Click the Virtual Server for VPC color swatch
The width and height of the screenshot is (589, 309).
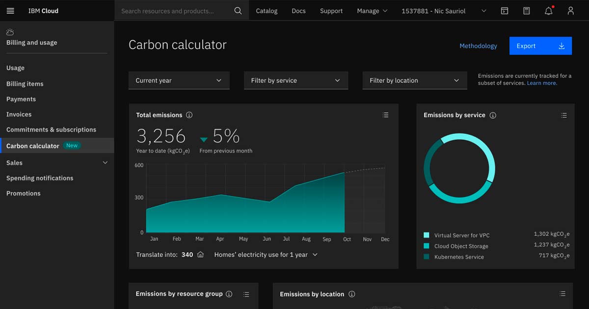[x=426, y=235]
